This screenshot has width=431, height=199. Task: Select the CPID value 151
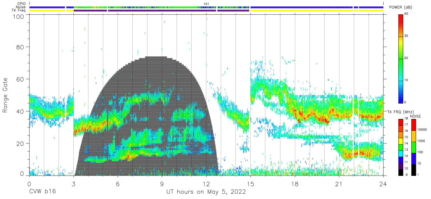[206, 4]
